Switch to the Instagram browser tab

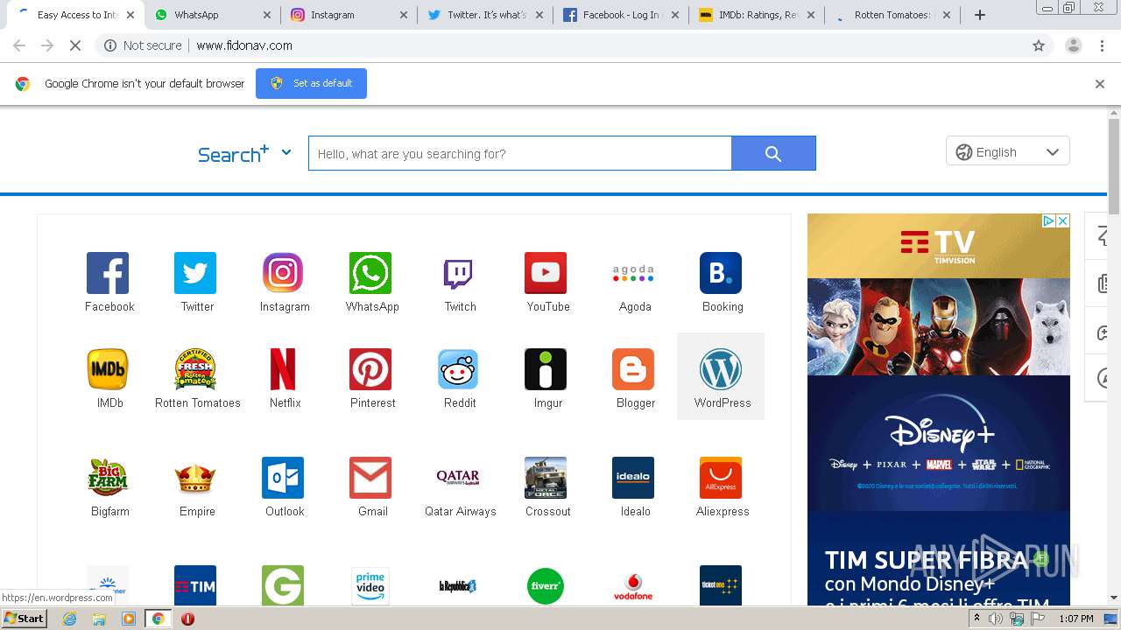coord(349,15)
